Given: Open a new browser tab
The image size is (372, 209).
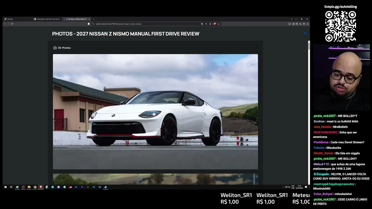Looking at the screenshot, I should [x=94, y=19].
